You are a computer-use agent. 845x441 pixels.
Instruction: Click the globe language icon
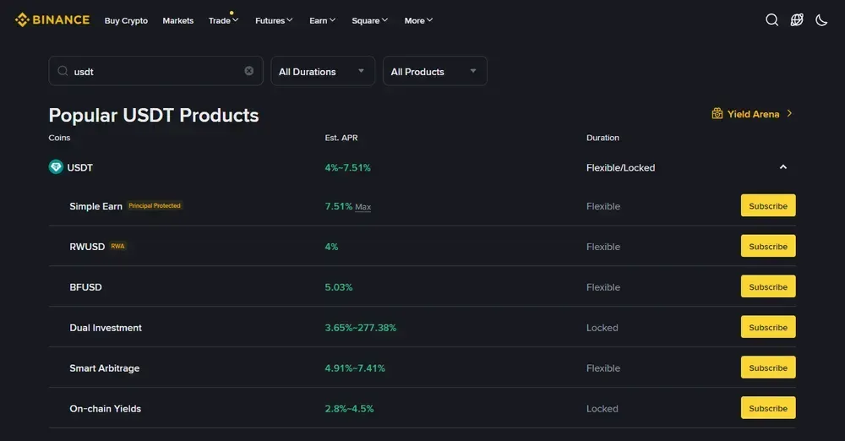[x=797, y=20]
